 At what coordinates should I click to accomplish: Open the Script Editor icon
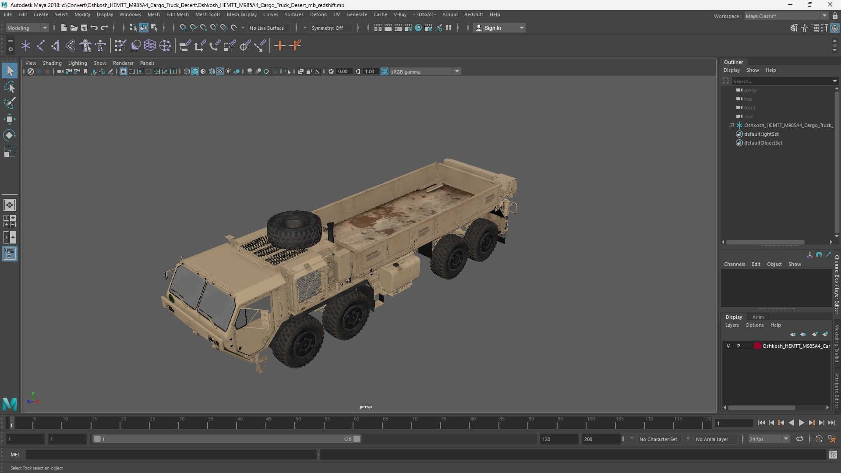pyautogui.click(x=833, y=455)
